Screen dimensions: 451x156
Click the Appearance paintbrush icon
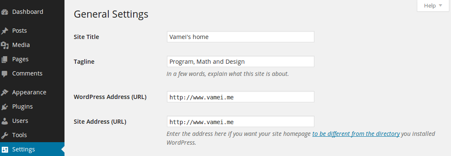[x=5, y=92]
